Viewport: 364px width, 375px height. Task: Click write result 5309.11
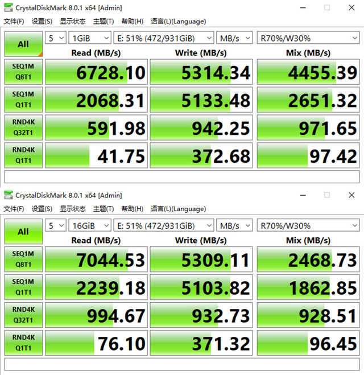(201, 259)
